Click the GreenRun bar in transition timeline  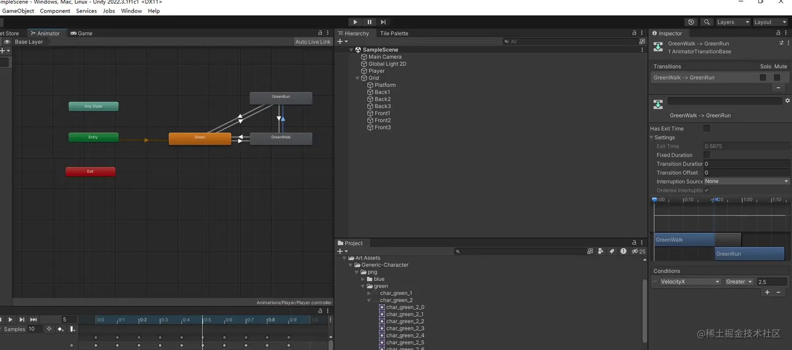(x=750, y=254)
